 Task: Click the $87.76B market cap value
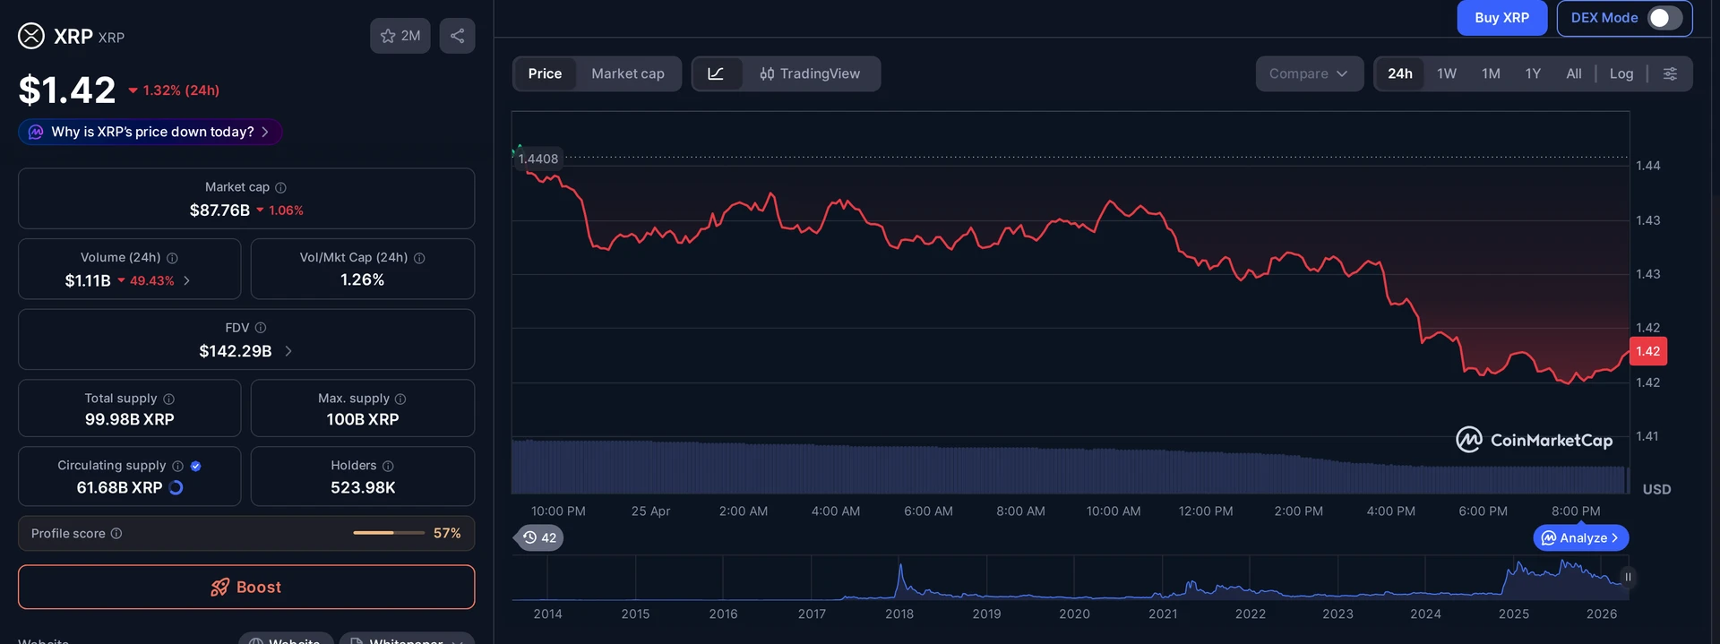tap(219, 210)
